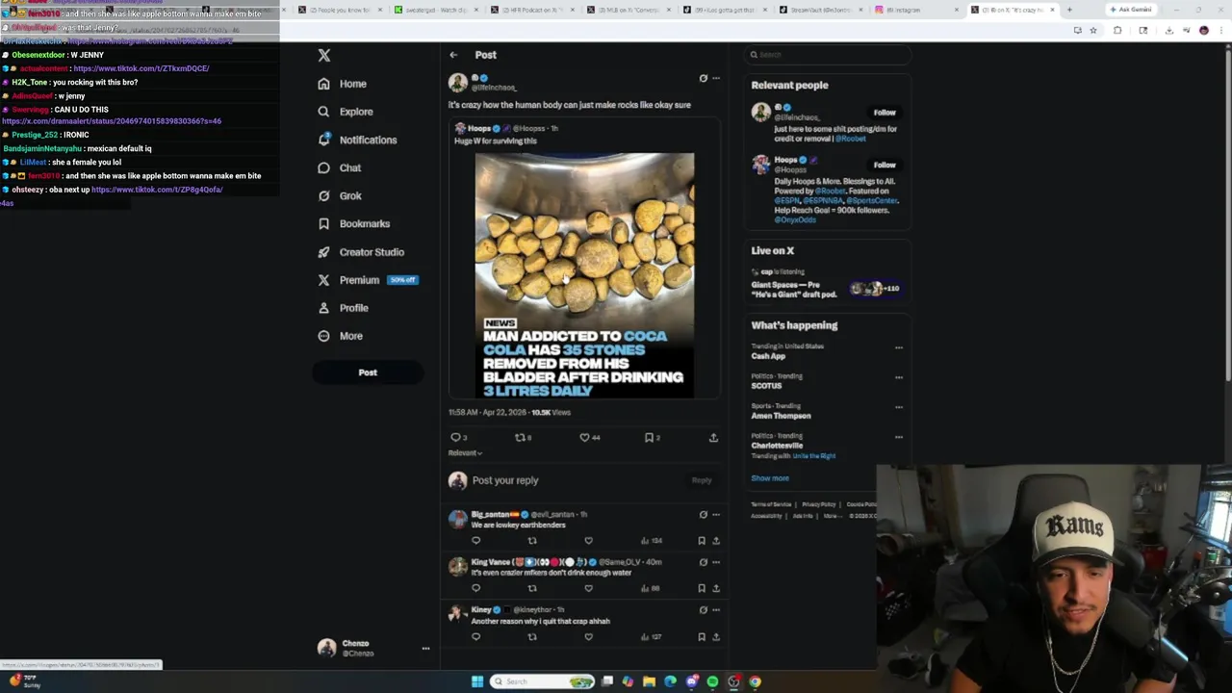Image resolution: width=1232 pixels, height=693 pixels.
Task: Open a new browser tab
Action: point(1069,10)
